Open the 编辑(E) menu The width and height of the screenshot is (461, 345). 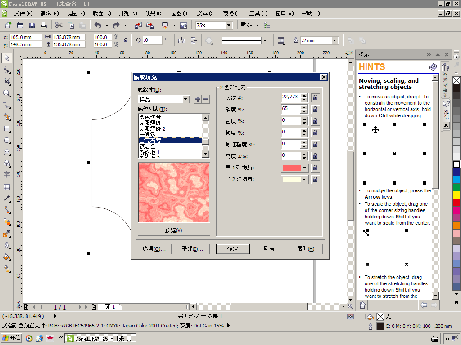50,13
